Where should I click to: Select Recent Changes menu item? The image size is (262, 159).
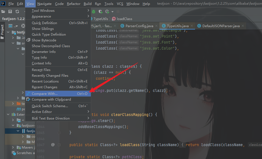click(58, 87)
